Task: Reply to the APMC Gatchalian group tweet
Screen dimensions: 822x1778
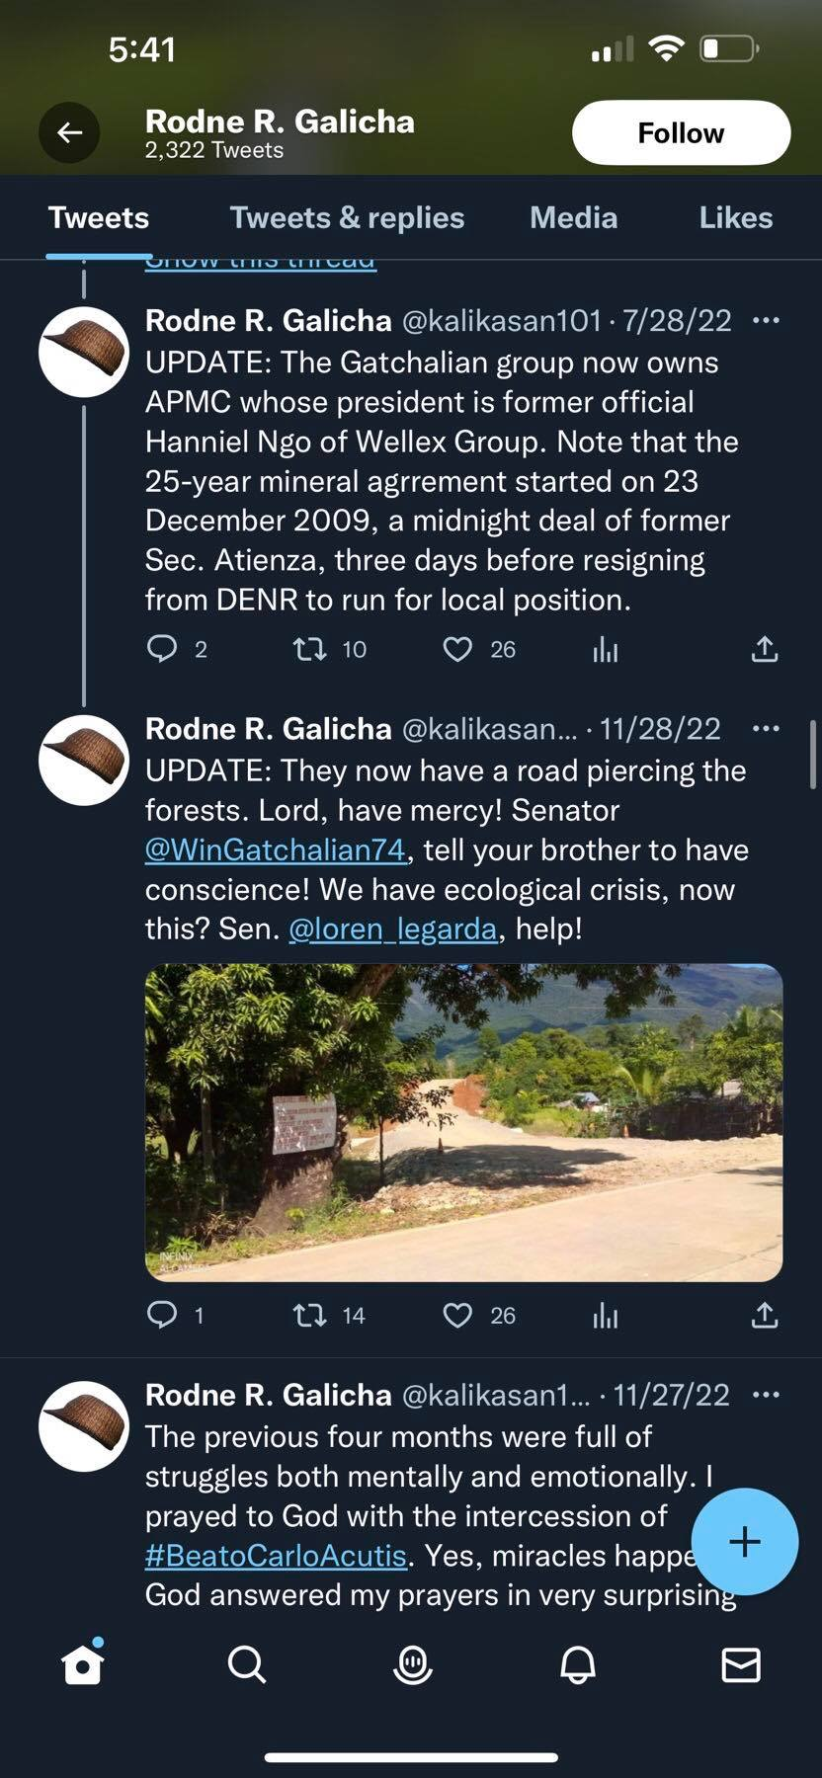Action: point(162,649)
